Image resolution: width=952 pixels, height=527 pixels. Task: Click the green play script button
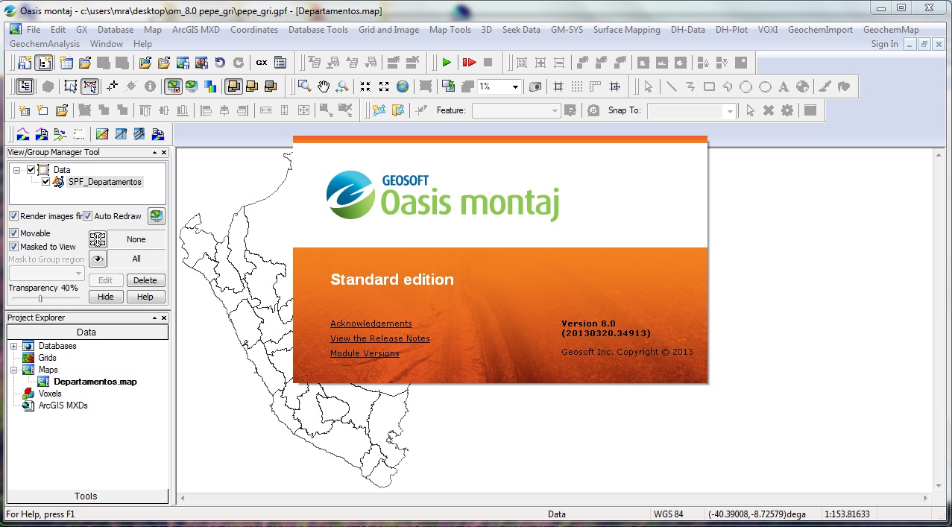point(447,63)
